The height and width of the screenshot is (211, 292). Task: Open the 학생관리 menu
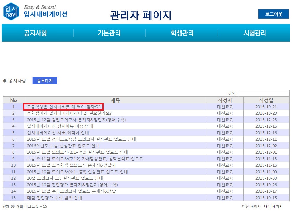tap(182, 33)
